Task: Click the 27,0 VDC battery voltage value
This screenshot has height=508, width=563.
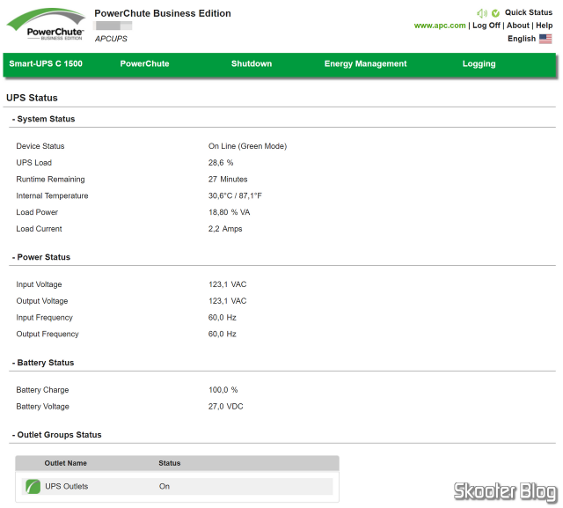Action: coord(225,407)
